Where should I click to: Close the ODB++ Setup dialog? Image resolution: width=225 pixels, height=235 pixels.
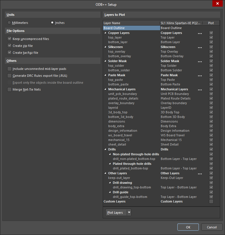pyautogui.click(x=217, y=3)
